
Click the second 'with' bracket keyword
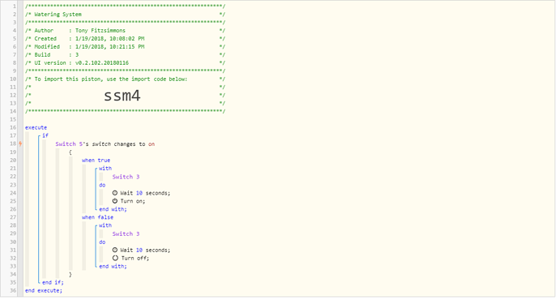(x=105, y=225)
